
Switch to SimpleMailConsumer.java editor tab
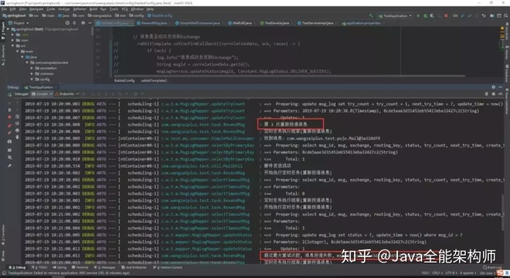198,23
